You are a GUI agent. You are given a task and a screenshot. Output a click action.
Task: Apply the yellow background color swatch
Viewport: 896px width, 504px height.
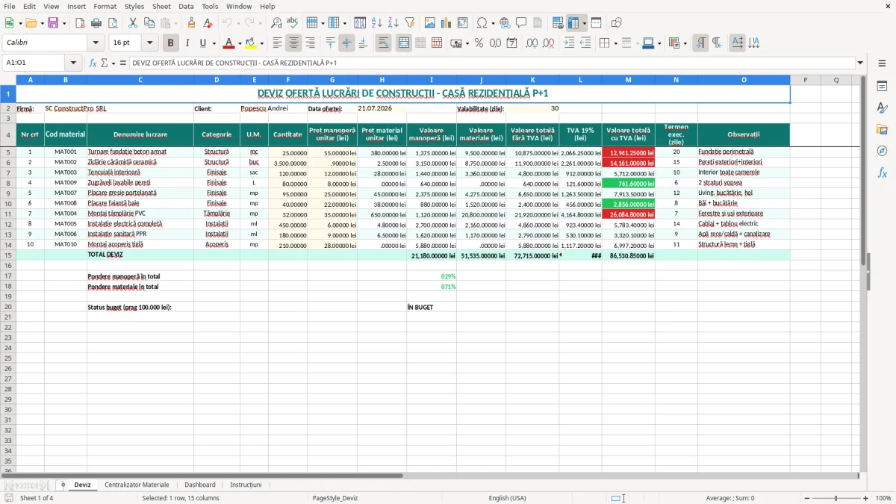click(x=251, y=43)
